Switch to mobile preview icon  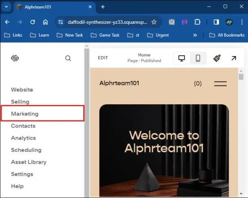(198, 58)
